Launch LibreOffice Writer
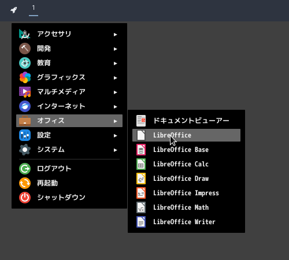The width and height of the screenshot is (289, 260). click(x=186, y=222)
